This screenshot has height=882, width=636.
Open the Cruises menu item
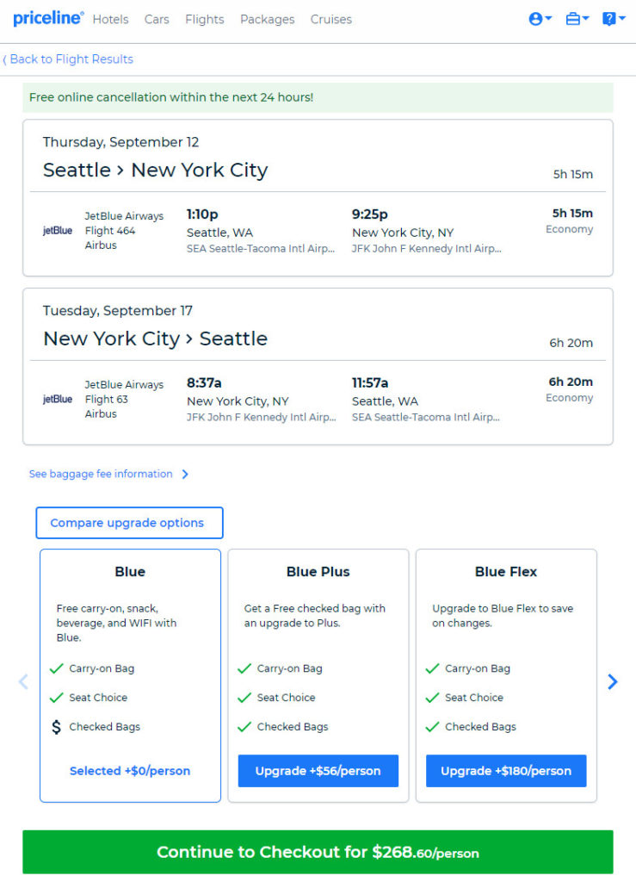click(x=331, y=19)
